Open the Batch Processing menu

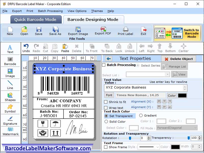tap(50, 11)
